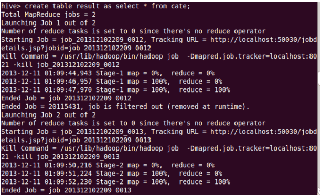The height and width of the screenshot is (196, 321).
Task: Click the second Tracking URL for job 0013
Action: (263, 132)
